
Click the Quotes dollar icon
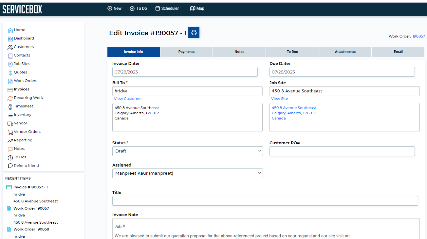coord(10,73)
